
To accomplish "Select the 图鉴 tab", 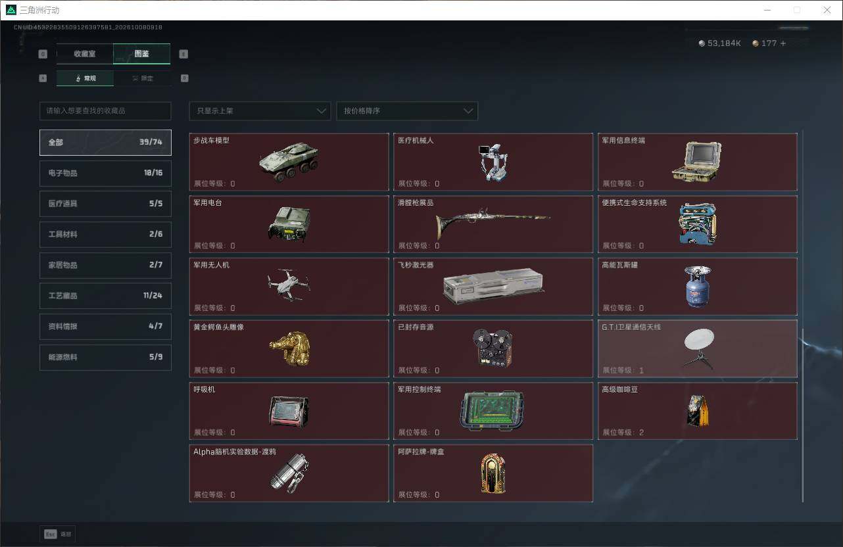I will [141, 54].
